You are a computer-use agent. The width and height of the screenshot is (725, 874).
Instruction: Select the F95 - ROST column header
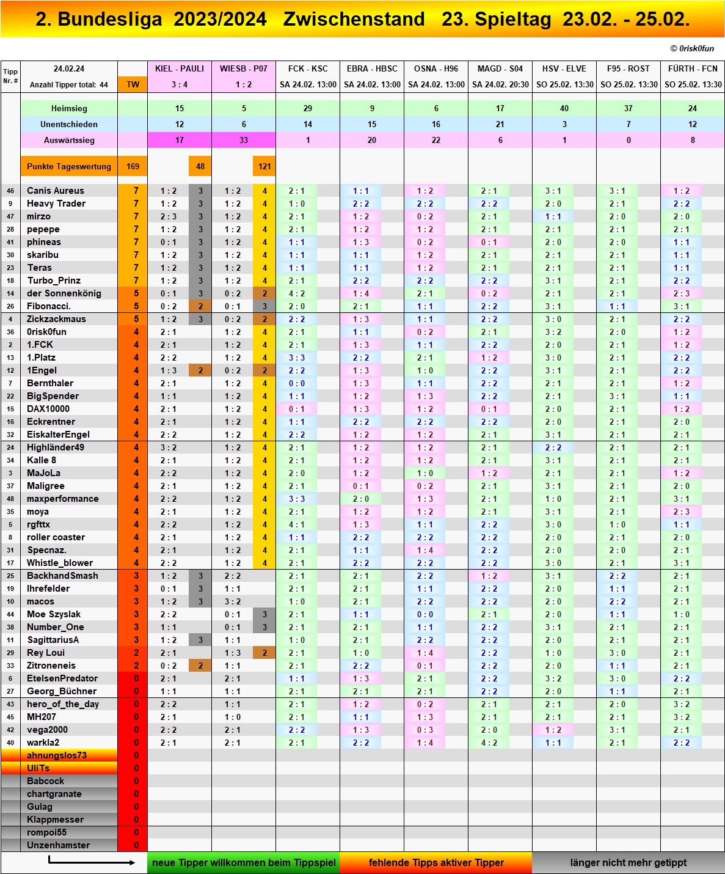pyautogui.click(x=628, y=68)
